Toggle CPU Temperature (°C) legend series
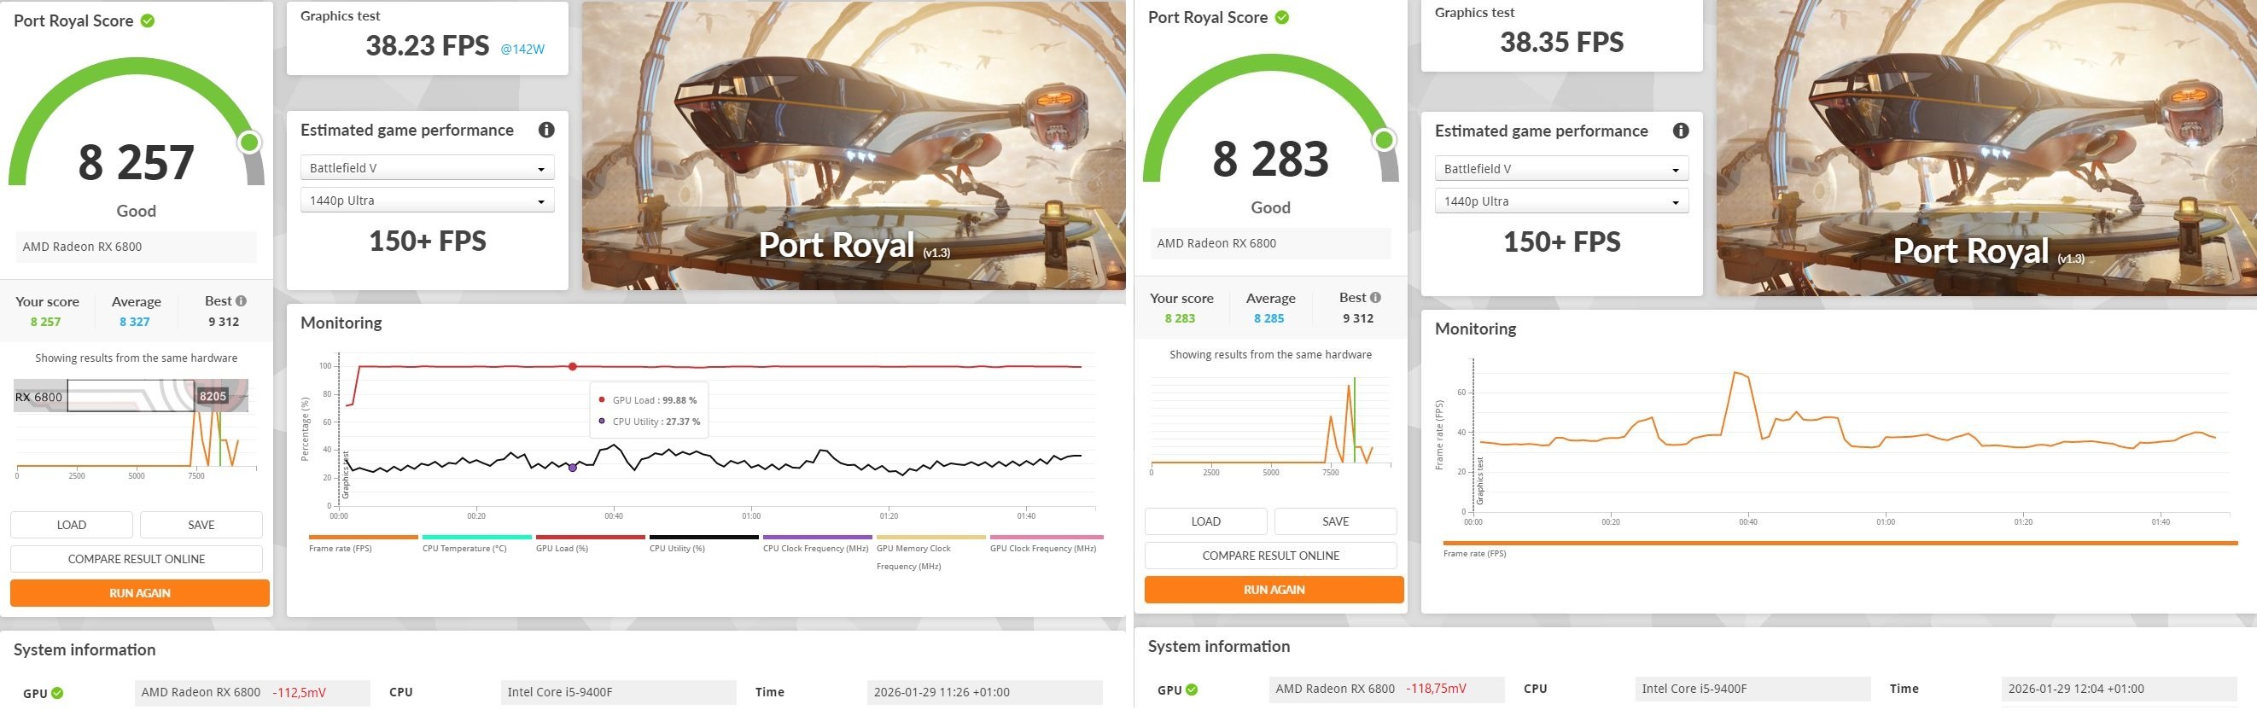This screenshot has height=710, width=2257. point(475,544)
